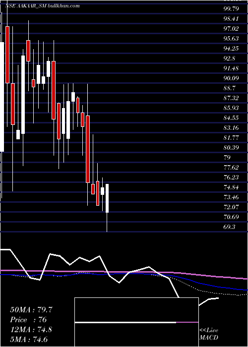Viewport: 248px width, 347px height.
Task: Click the 70.69 price axis label
Action: 231,217
